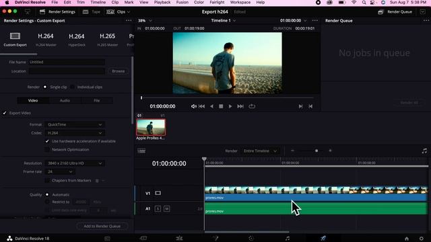Viewport: 431px width, 242px height.
Task: Go to Project Manager home icon
Action: [x=407, y=239]
